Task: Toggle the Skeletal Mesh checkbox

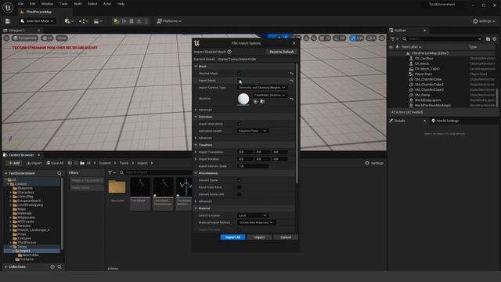Action: point(240,74)
